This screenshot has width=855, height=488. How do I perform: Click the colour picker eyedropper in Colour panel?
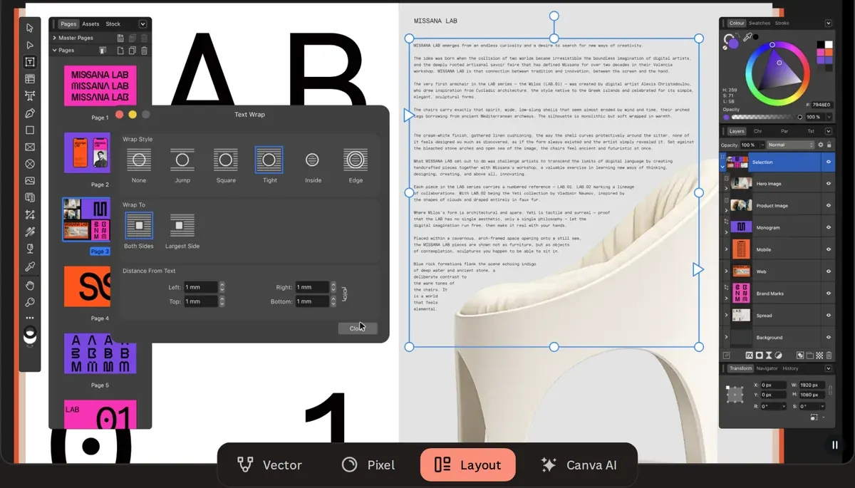[747, 37]
